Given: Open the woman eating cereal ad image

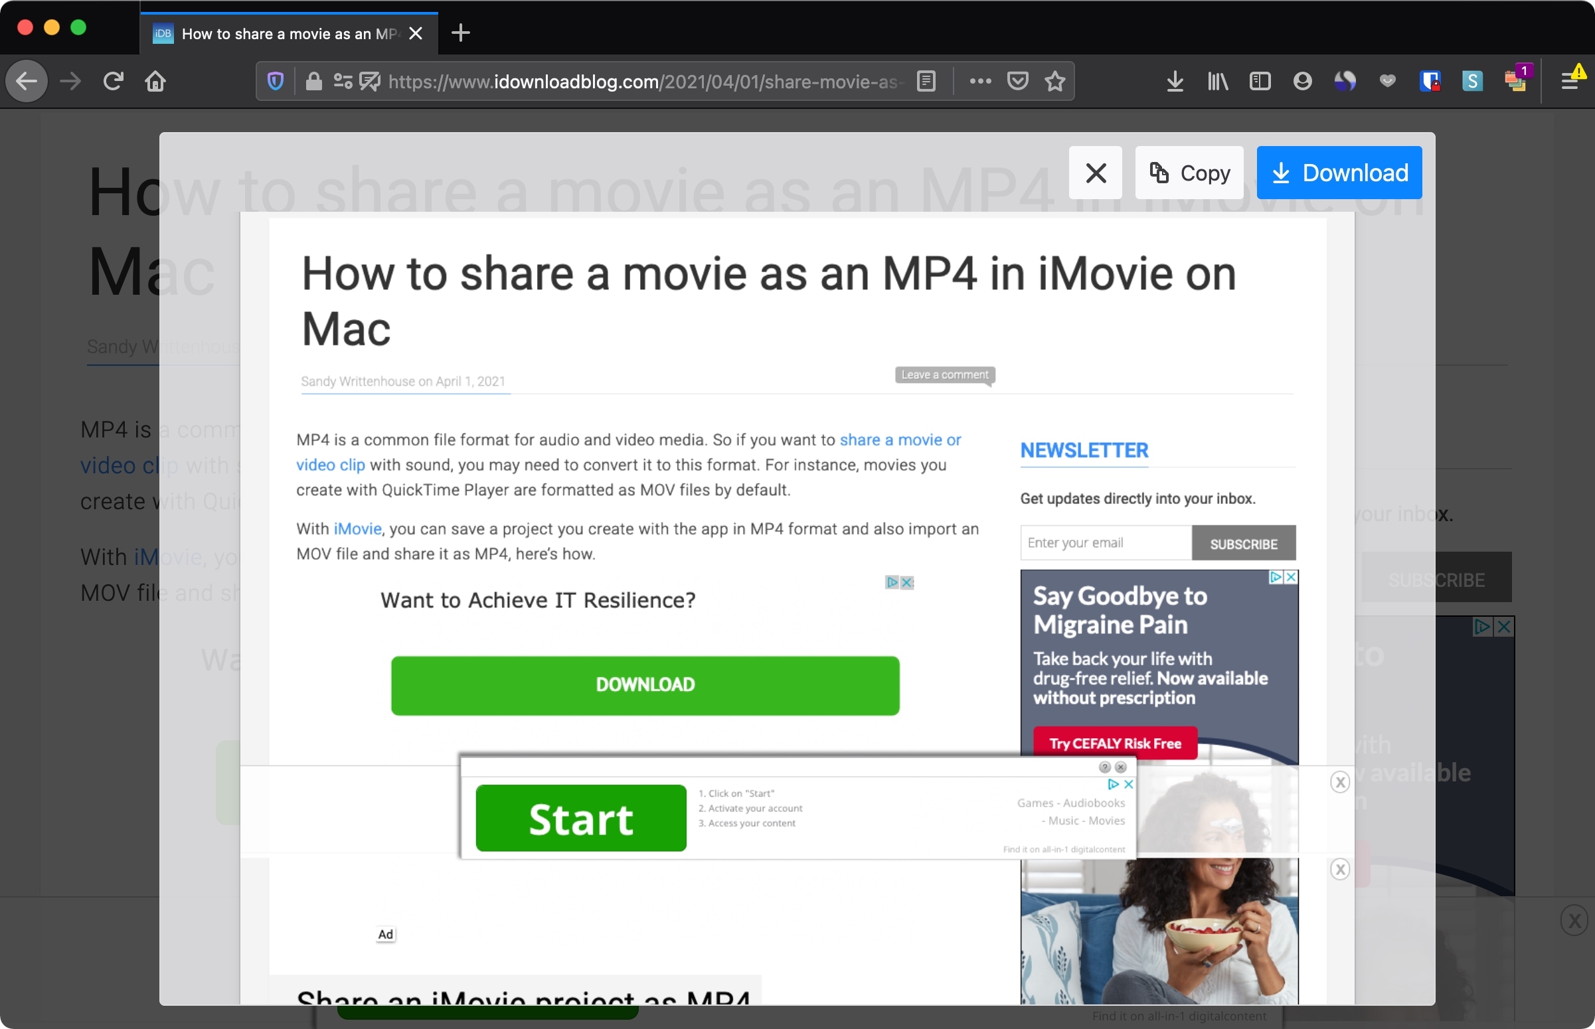Looking at the screenshot, I should pos(1159,931).
